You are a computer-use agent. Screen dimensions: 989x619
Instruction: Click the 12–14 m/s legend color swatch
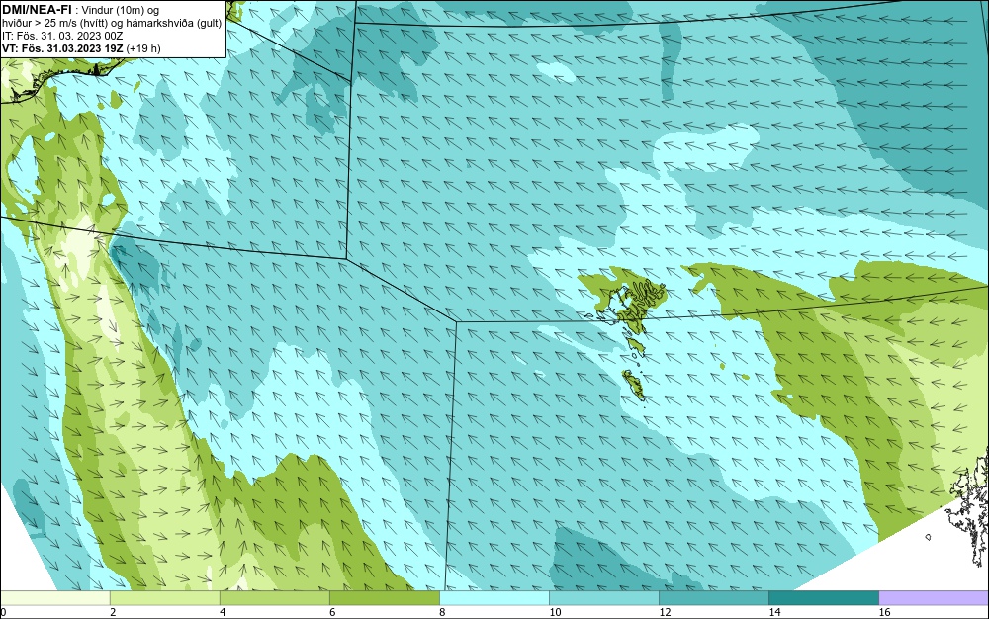coord(713,597)
